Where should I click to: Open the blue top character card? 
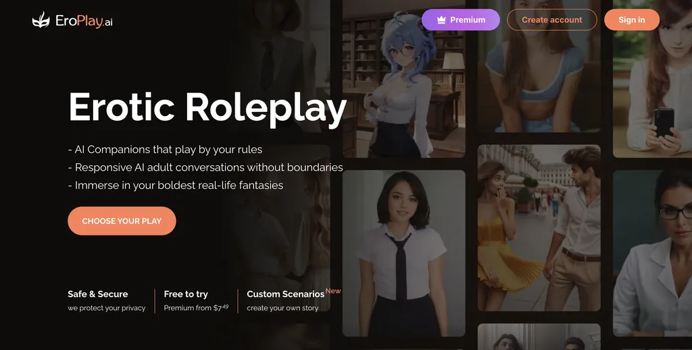tap(539, 66)
